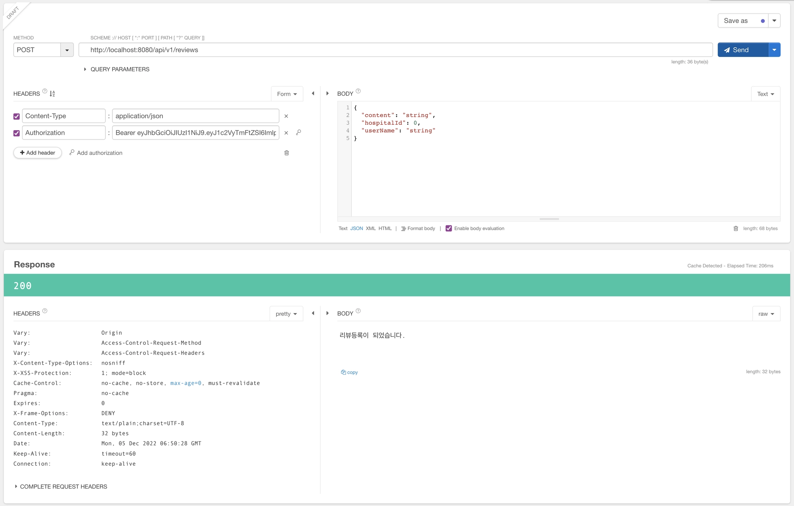Viewport: 794px width, 506px height.
Task: Expand the QUERY PARAMETERS section
Action: [117, 69]
